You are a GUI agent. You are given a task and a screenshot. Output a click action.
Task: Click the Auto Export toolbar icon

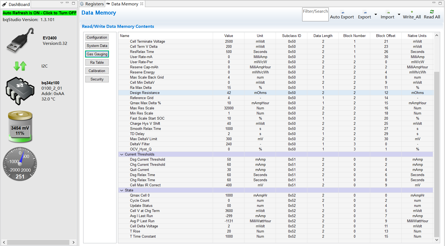[x=342, y=12]
